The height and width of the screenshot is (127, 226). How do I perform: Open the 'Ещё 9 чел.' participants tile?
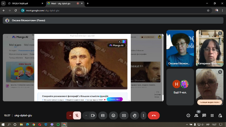180,87
